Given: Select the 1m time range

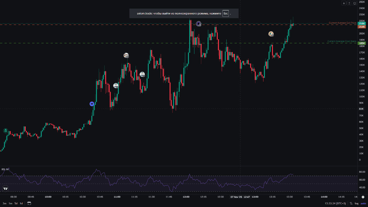Looking at the screenshot, I should point(10,203).
